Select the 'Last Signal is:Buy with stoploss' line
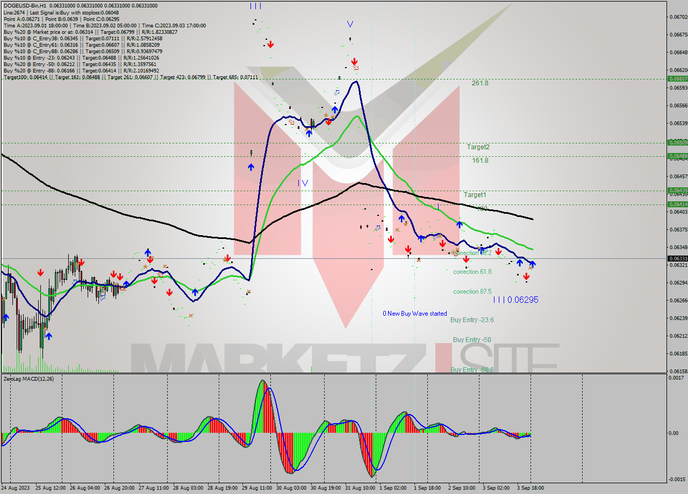The width and height of the screenshot is (688, 494). click(x=61, y=12)
